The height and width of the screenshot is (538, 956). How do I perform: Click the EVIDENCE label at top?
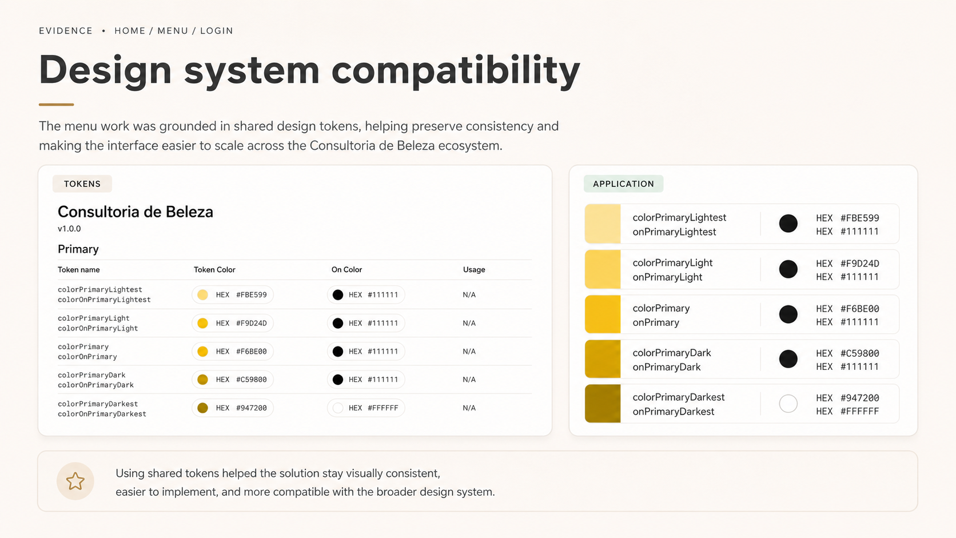66,31
